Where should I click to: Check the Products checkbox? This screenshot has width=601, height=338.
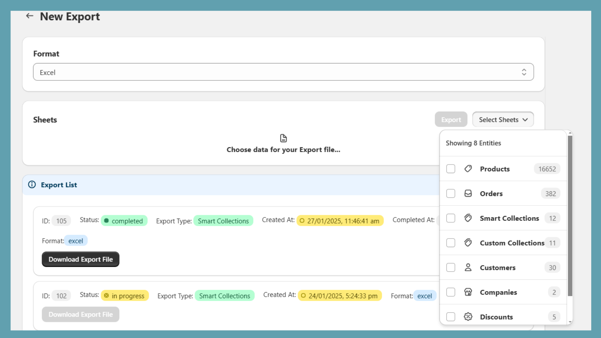450,169
